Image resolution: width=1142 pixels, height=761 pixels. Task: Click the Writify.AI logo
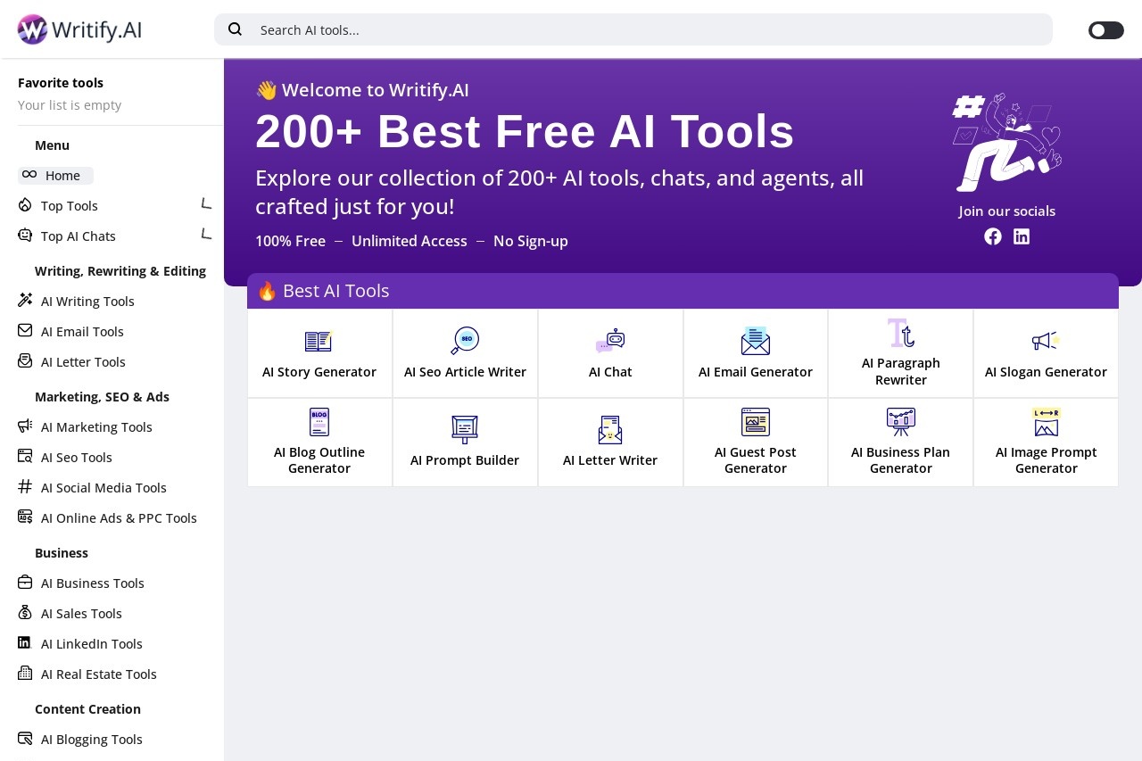click(x=79, y=29)
